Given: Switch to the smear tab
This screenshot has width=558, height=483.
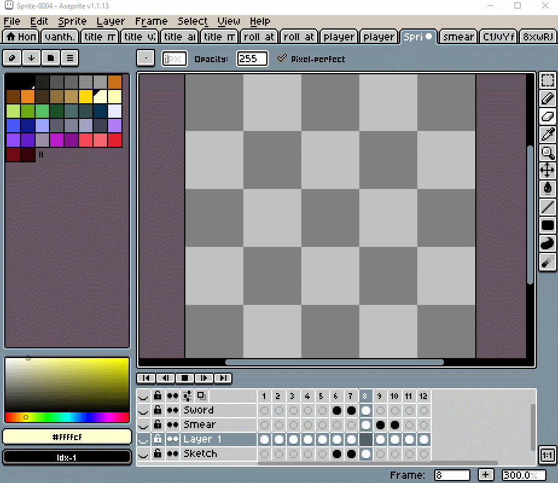Looking at the screenshot, I should (458, 37).
